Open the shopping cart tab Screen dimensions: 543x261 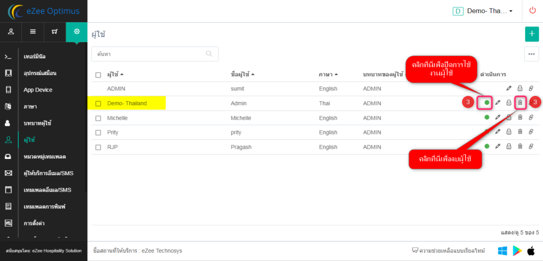click(55, 31)
